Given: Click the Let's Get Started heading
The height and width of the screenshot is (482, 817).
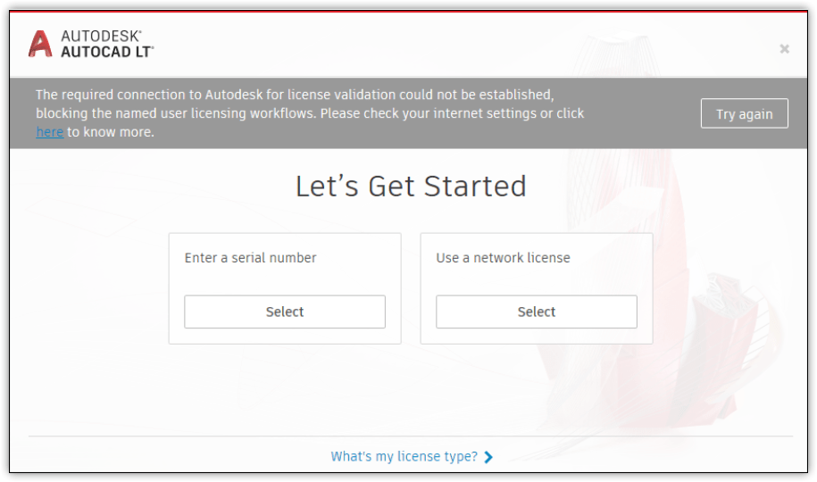Looking at the screenshot, I should (x=411, y=187).
